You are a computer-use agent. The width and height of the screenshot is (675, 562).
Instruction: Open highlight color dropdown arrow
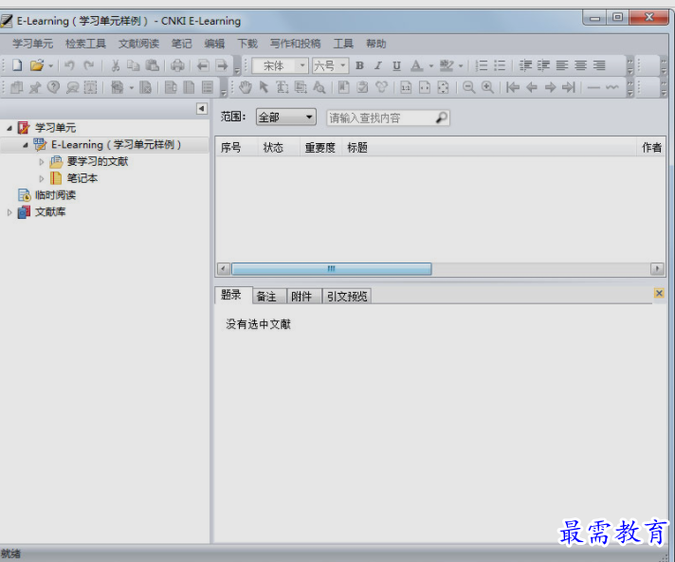pos(461,65)
